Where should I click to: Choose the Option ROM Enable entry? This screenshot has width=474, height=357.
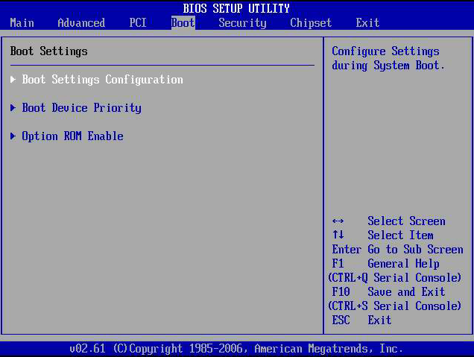[72, 136]
